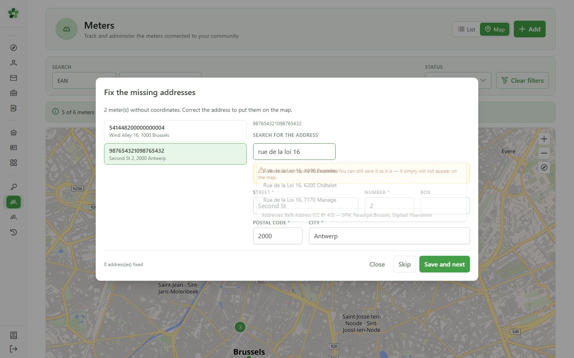The height and width of the screenshot is (358, 574).
Task: Click the Clear filters button
Action: pyautogui.click(x=523, y=80)
